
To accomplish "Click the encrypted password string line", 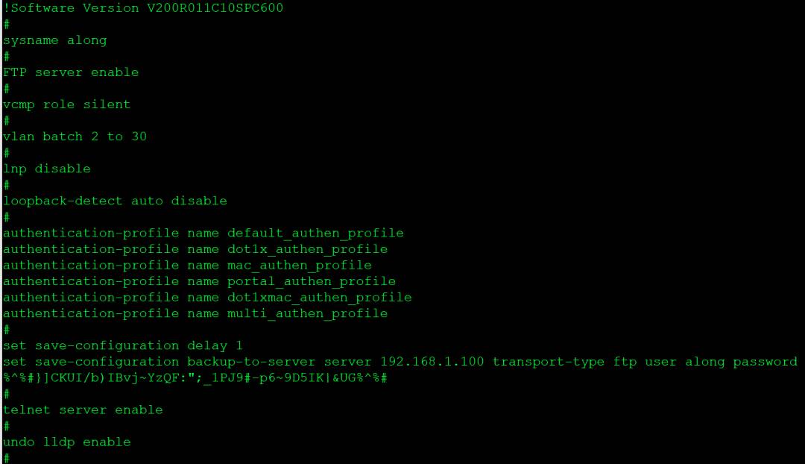I will coord(195,378).
